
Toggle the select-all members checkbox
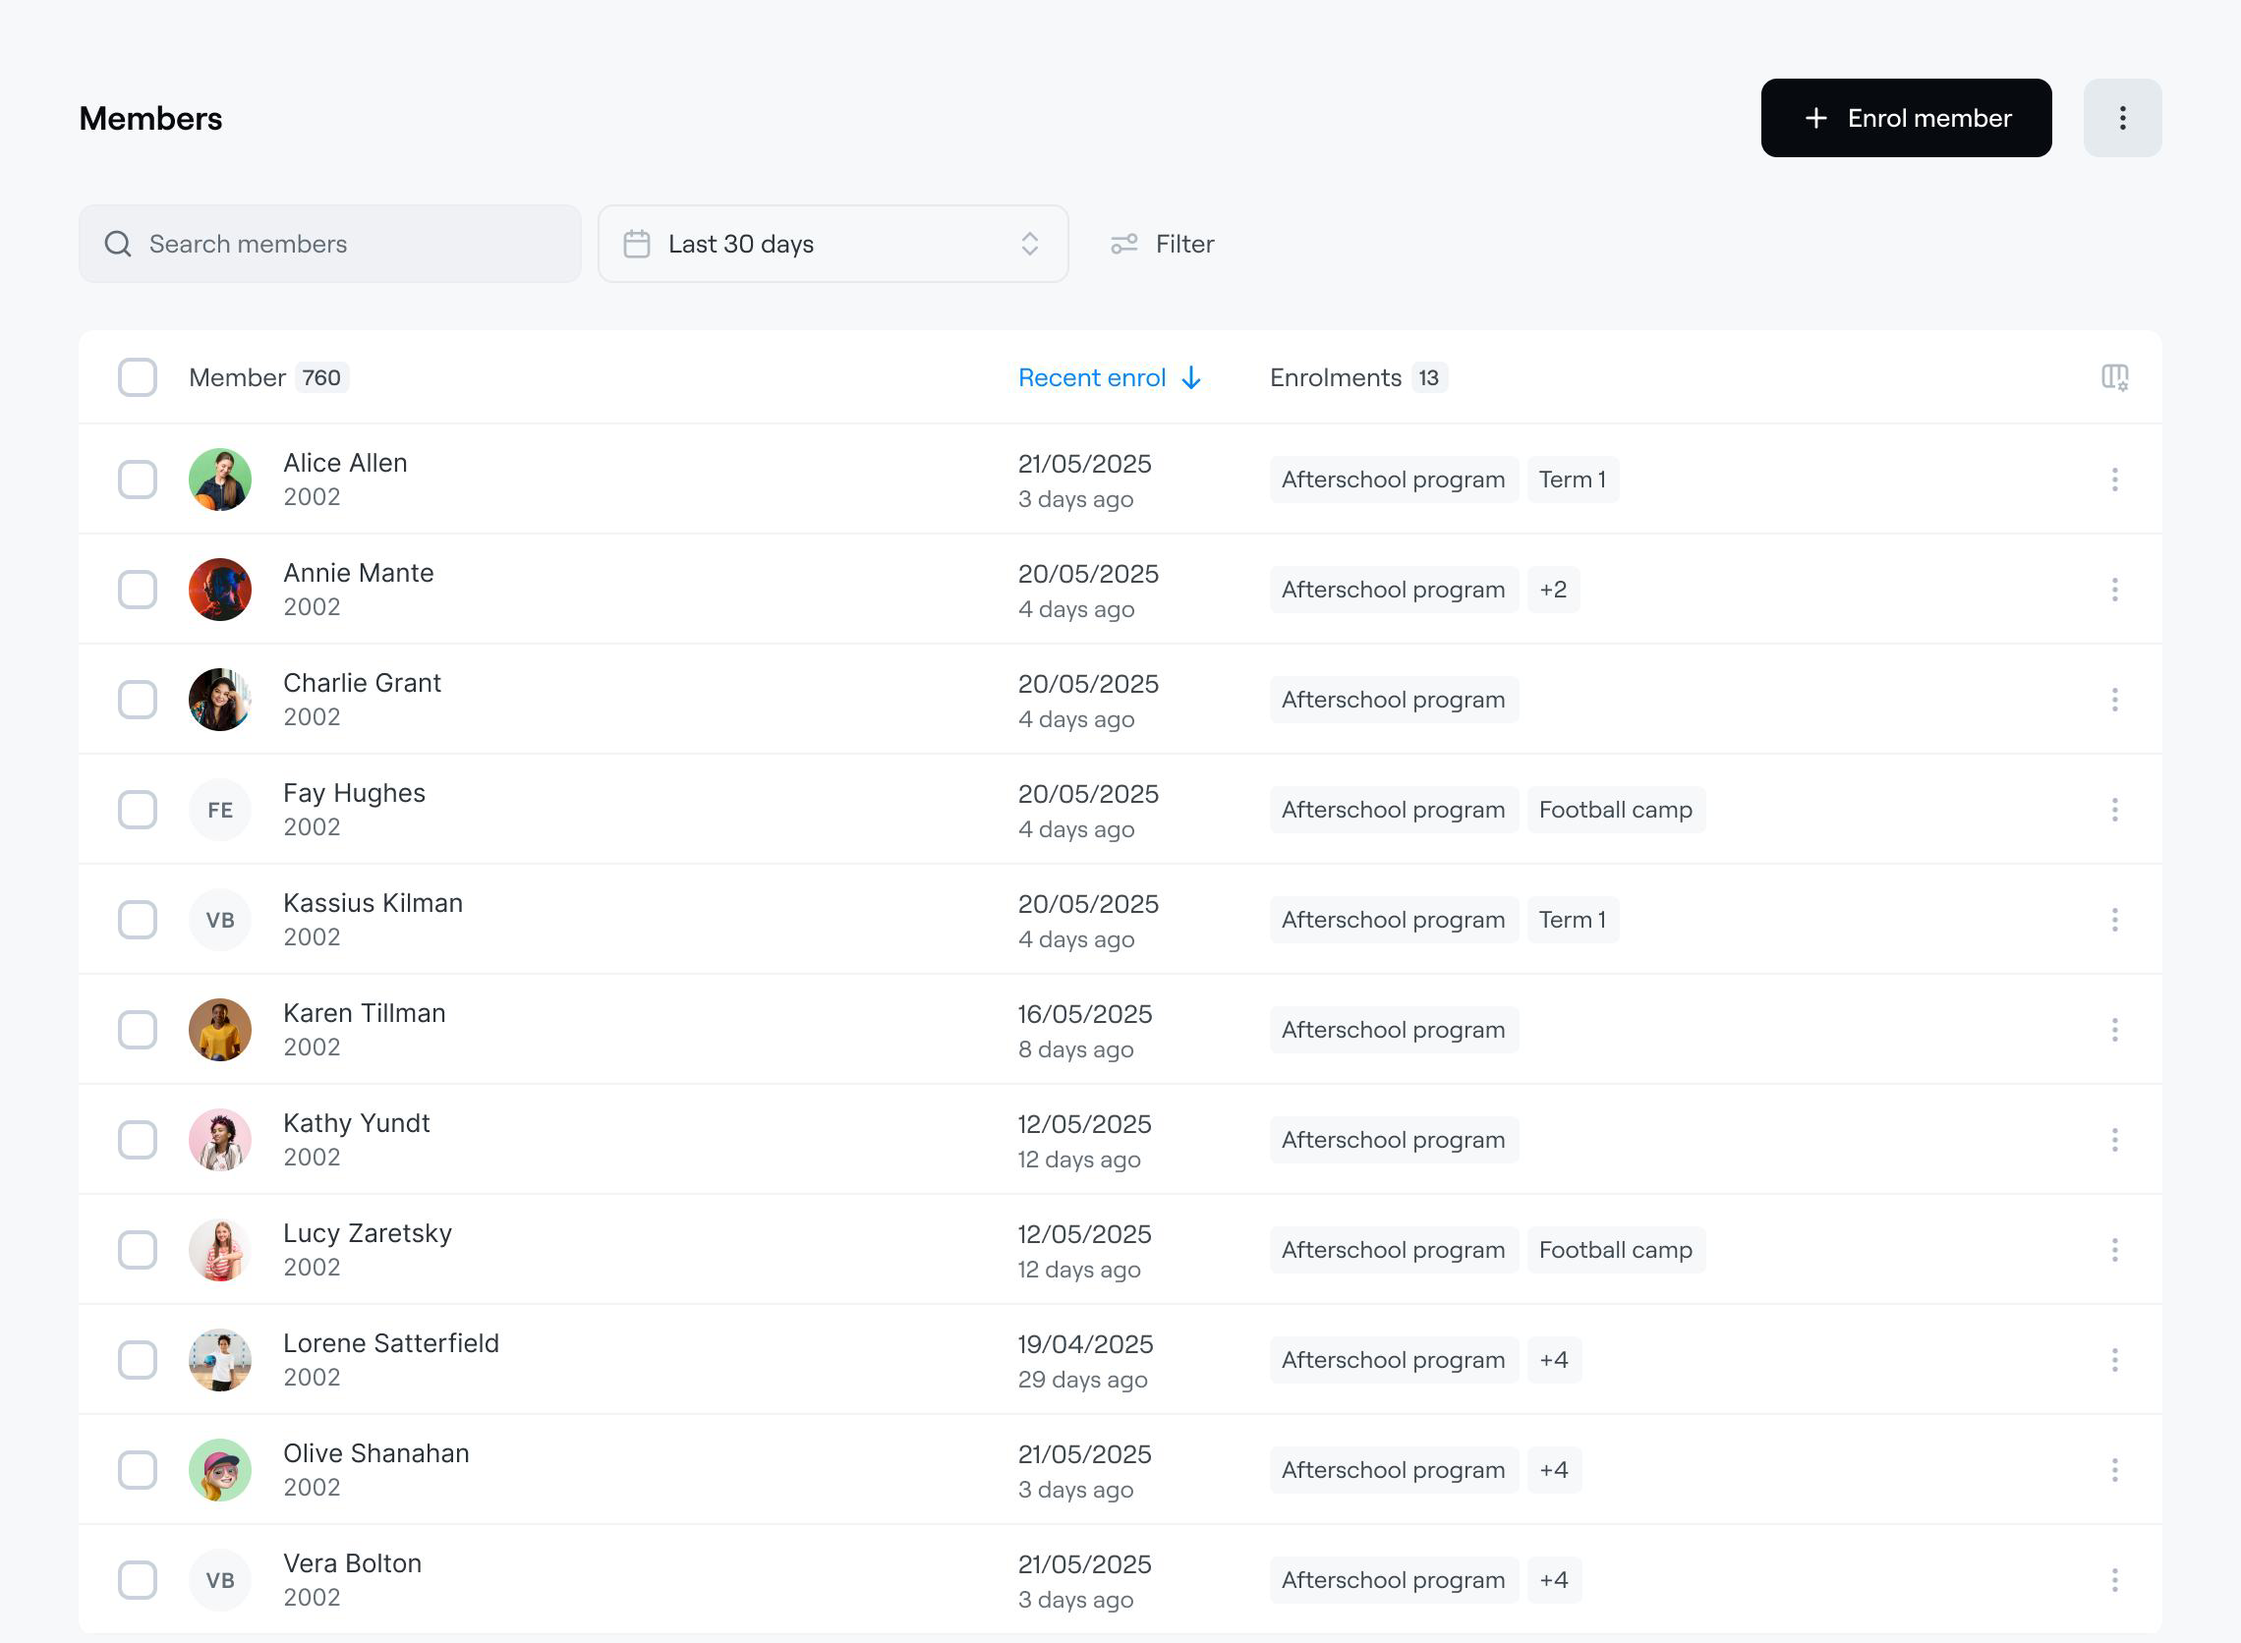click(x=138, y=378)
